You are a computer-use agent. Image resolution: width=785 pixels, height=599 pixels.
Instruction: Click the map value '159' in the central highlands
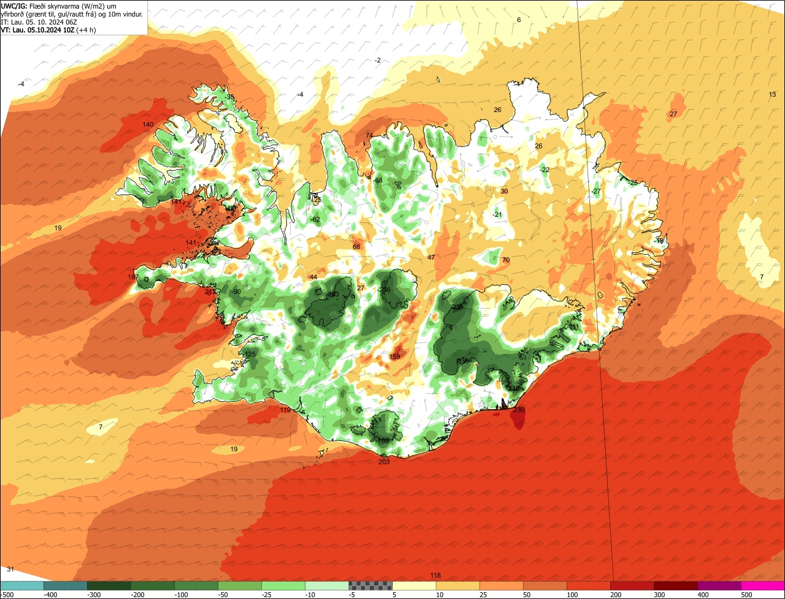click(x=395, y=356)
